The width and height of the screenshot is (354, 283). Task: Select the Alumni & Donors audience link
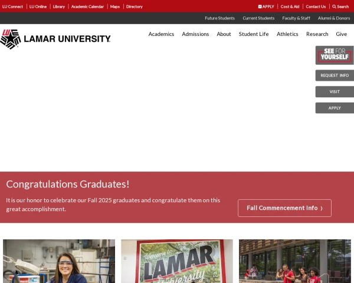(334, 18)
